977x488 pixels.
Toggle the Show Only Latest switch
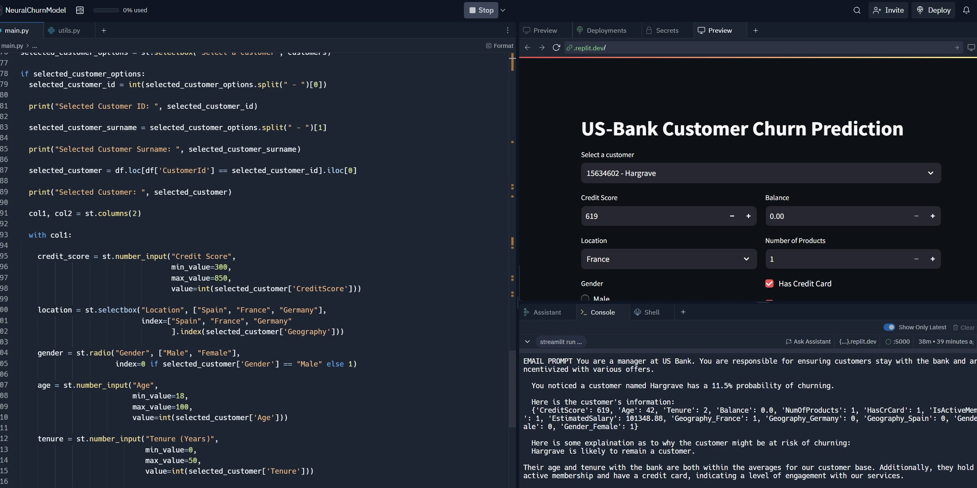889,327
